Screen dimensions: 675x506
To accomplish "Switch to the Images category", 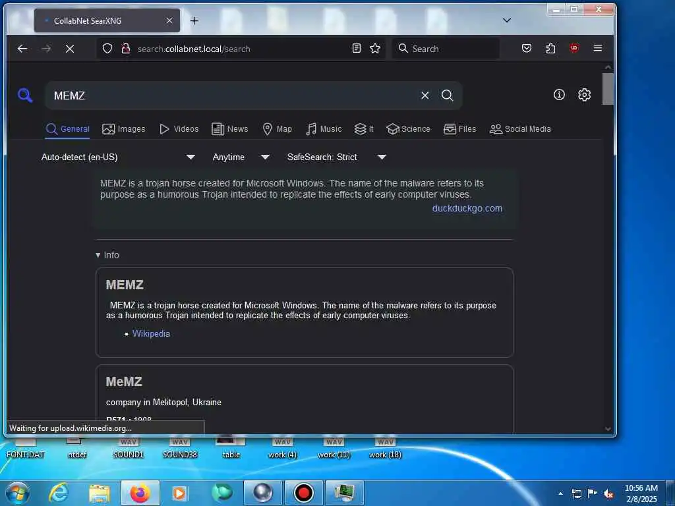I will pyautogui.click(x=123, y=129).
